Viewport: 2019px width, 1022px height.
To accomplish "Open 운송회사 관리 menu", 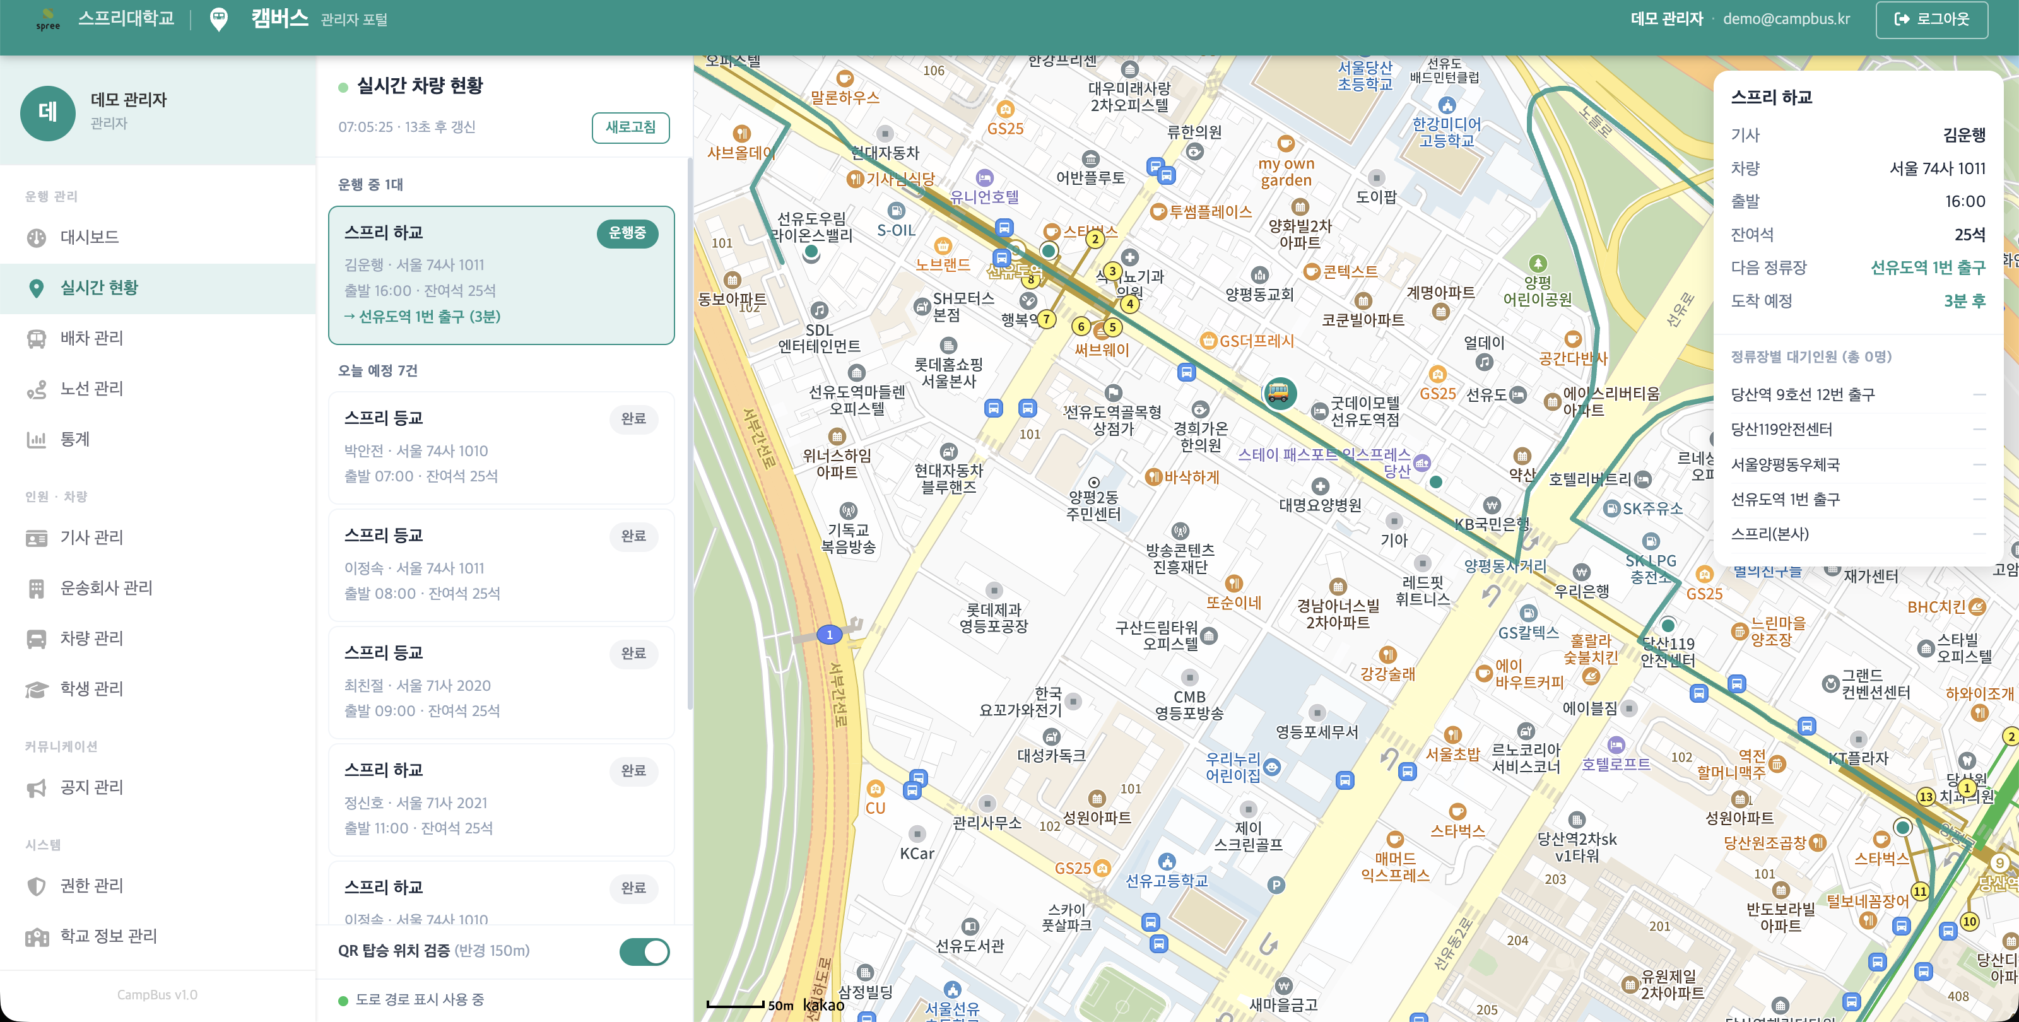I will pyautogui.click(x=158, y=588).
